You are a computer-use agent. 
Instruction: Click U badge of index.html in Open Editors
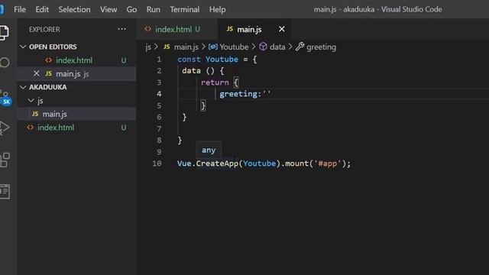pyautogui.click(x=124, y=60)
